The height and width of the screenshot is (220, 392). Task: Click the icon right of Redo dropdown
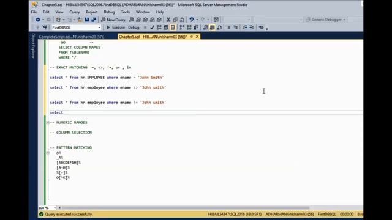click(x=216, y=20)
